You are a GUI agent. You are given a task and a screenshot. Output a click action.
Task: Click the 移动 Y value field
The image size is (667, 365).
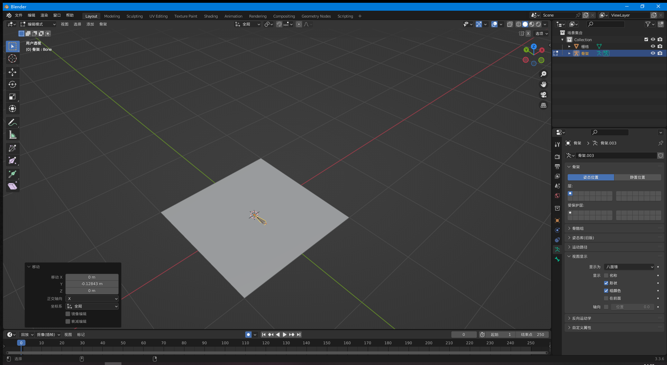pos(92,284)
